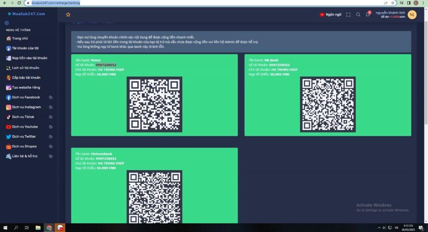Open File Explorer from taskbar
428x232 pixels.
pyautogui.click(x=38, y=228)
